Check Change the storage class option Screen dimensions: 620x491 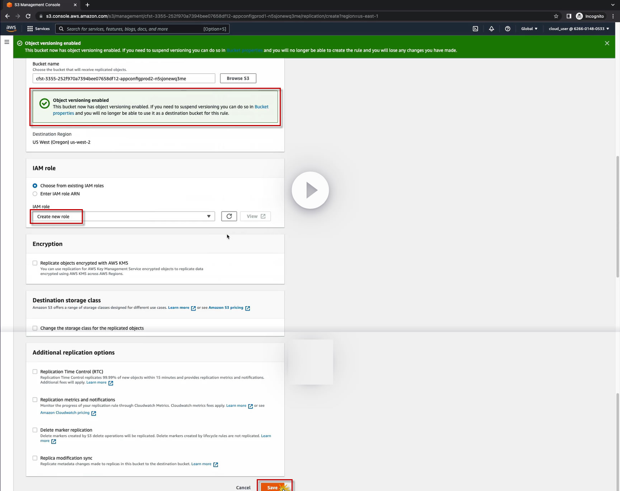(x=35, y=328)
